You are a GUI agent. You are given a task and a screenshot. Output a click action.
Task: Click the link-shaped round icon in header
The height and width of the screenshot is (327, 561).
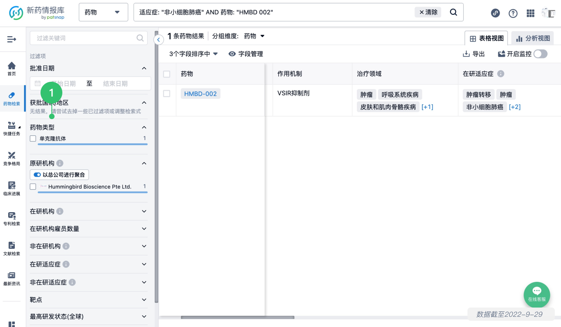click(495, 13)
